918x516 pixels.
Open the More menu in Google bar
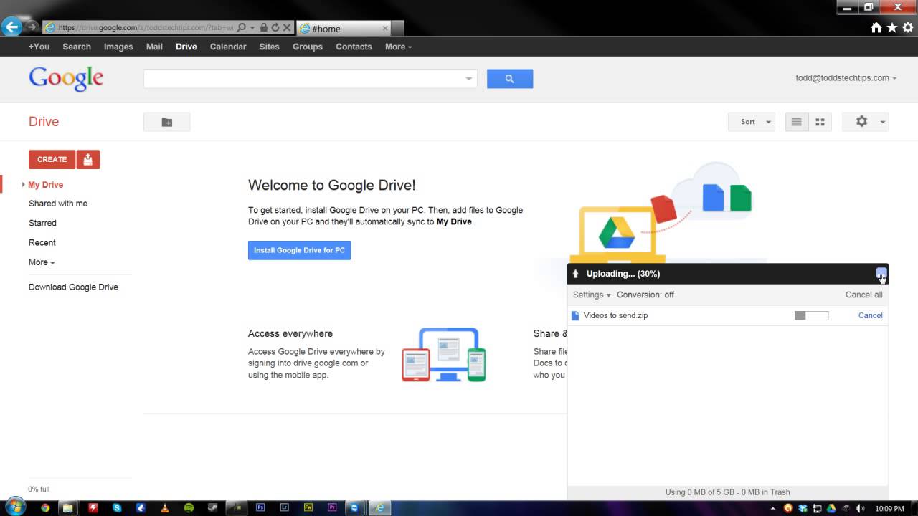(398, 47)
